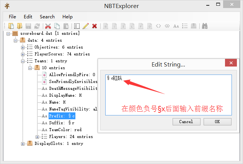The image size is (243, 164).
Task: Expand the PlayerScores list node
Action: tap(23, 54)
